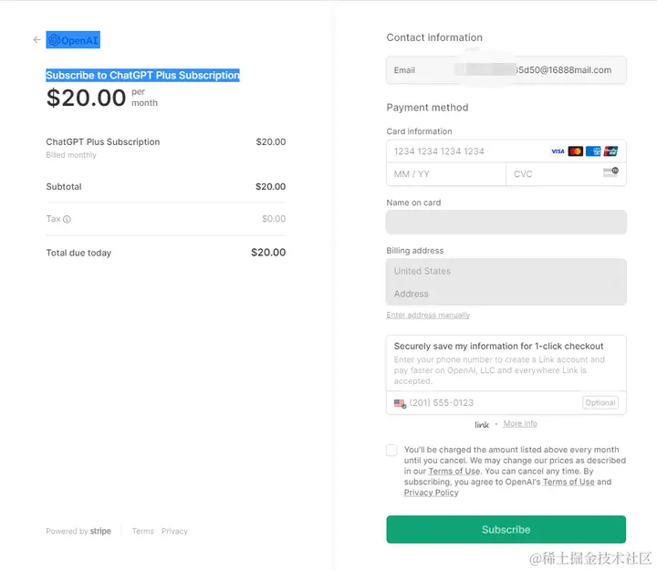Viewport: 657px width, 571px height.
Task: Click the CVC card hint icon
Action: pos(610,172)
